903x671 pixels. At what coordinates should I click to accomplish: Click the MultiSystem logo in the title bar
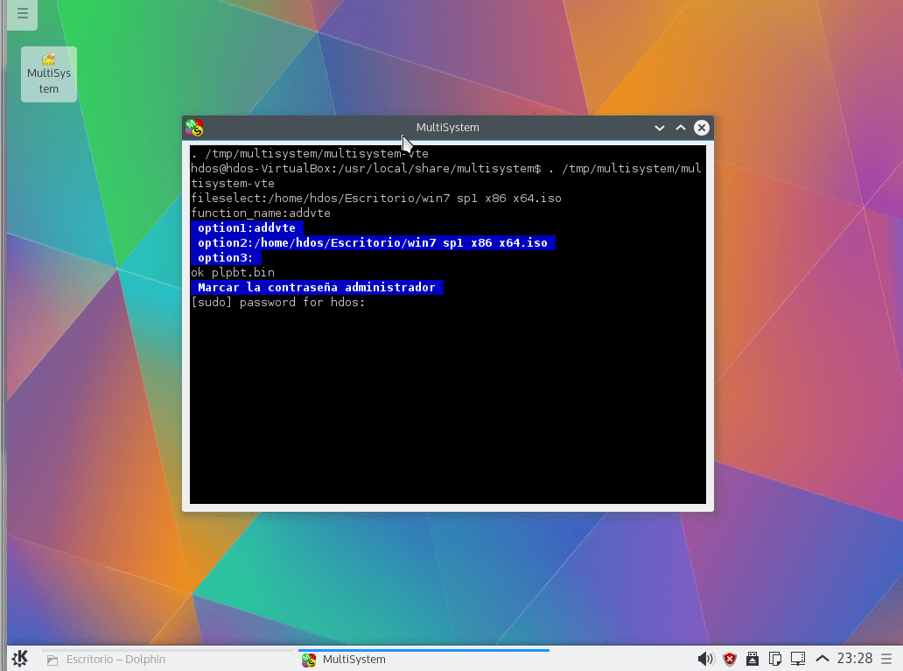(194, 127)
